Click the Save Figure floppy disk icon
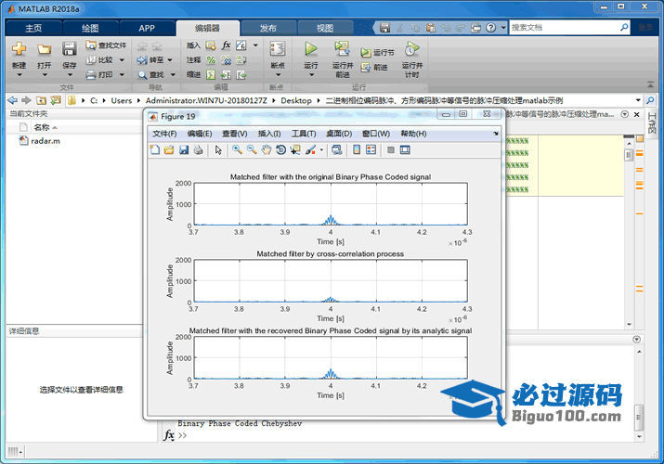Screen dimensions: 664x464 [184, 149]
